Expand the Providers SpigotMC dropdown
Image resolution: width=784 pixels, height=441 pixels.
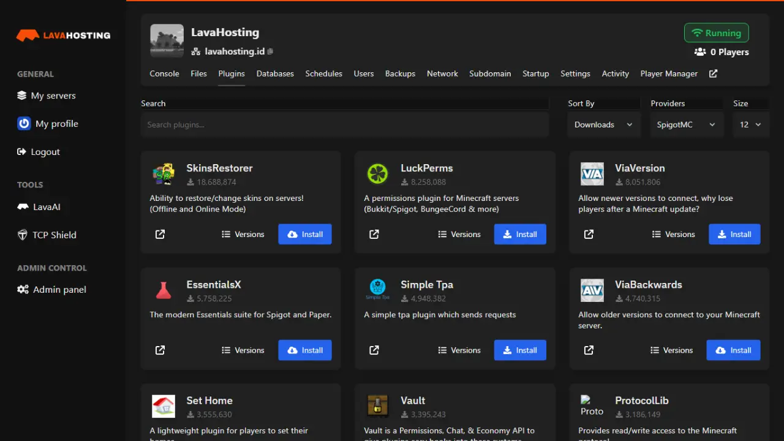(x=685, y=124)
